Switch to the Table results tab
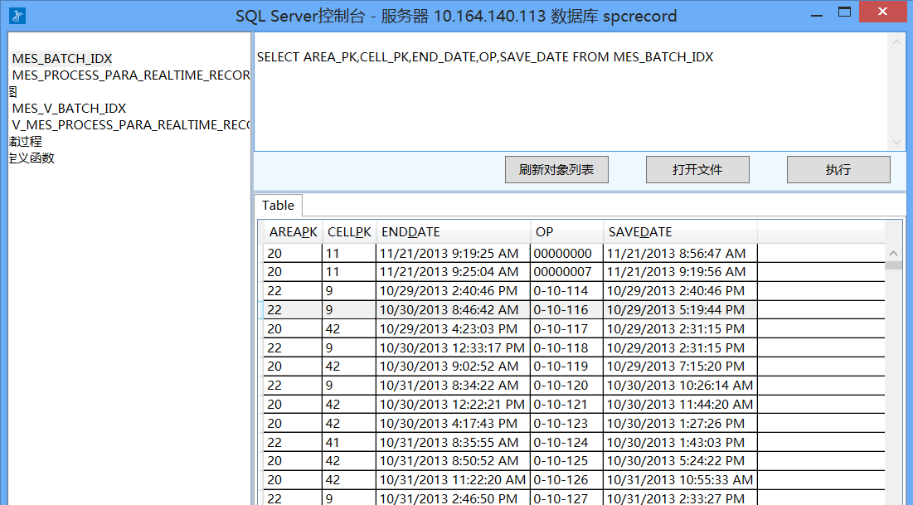 [x=279, y=205]
